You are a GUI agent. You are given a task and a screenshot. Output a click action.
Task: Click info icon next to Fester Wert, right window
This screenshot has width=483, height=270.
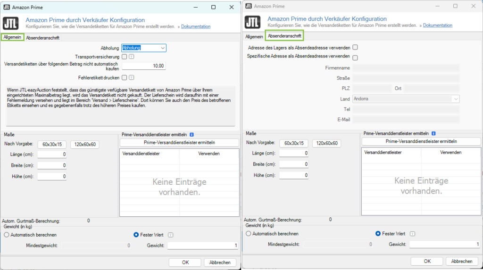click(412, 234)
